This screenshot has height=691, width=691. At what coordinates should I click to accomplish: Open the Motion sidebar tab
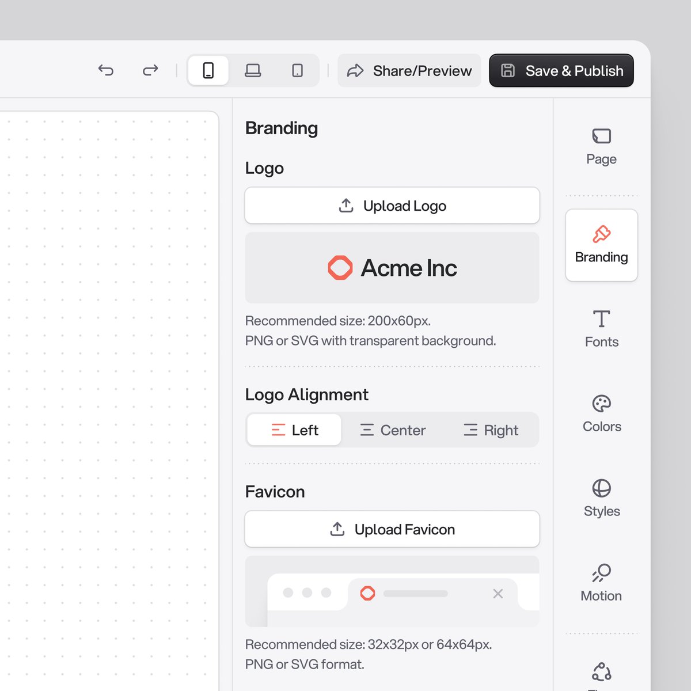click(601, 583)
